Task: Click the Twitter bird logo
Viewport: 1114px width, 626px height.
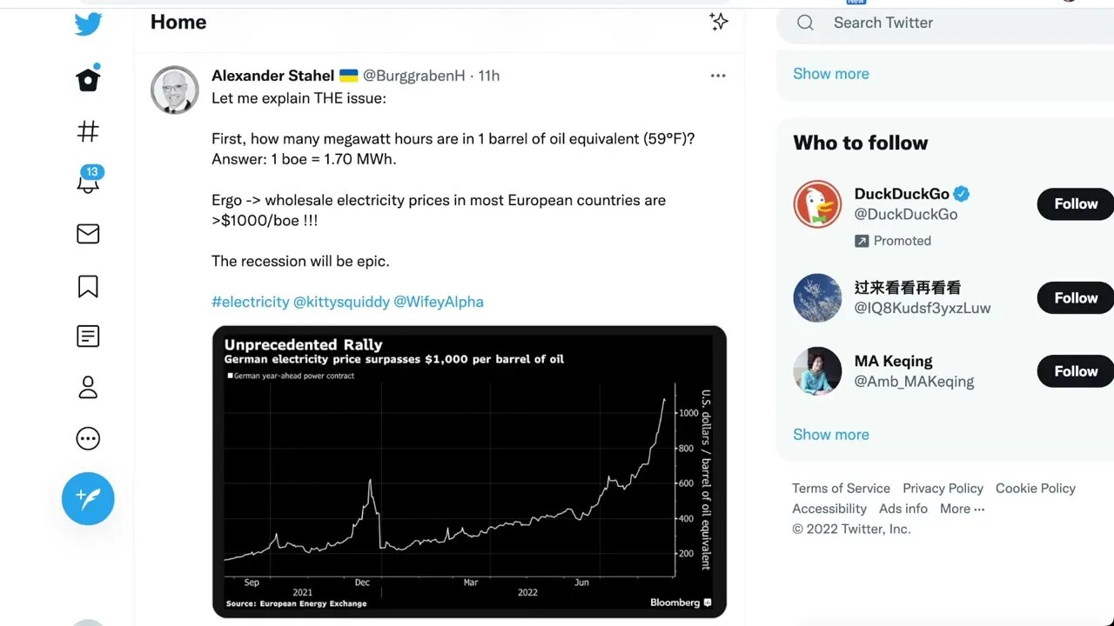Action: click(88, 24)
